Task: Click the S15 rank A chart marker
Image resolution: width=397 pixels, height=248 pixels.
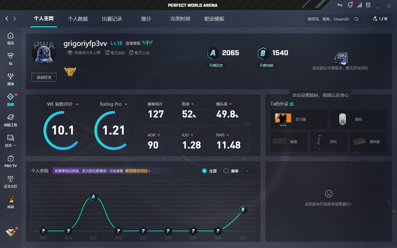Action: coord(93,197)
